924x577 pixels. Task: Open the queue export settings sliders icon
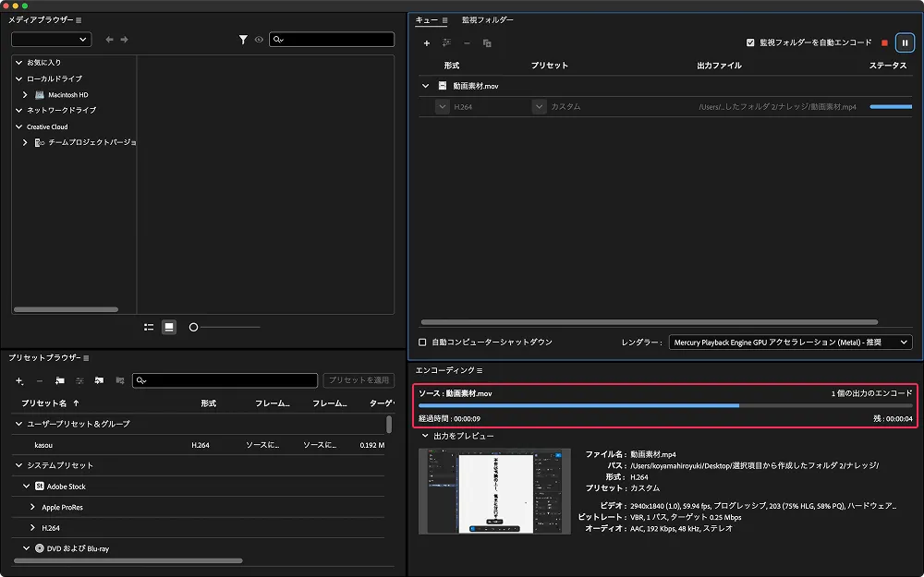point(446,43)
